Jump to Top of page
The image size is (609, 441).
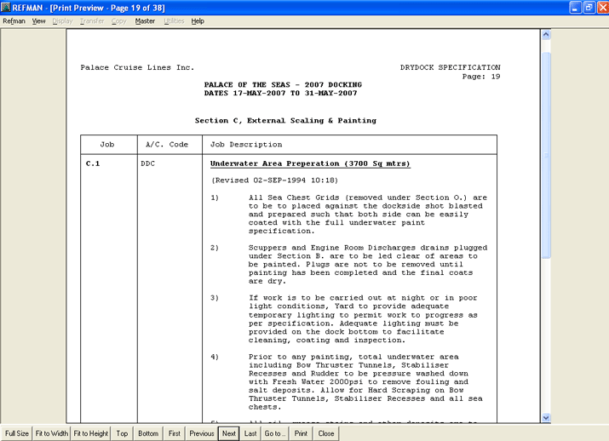(123, 433)
